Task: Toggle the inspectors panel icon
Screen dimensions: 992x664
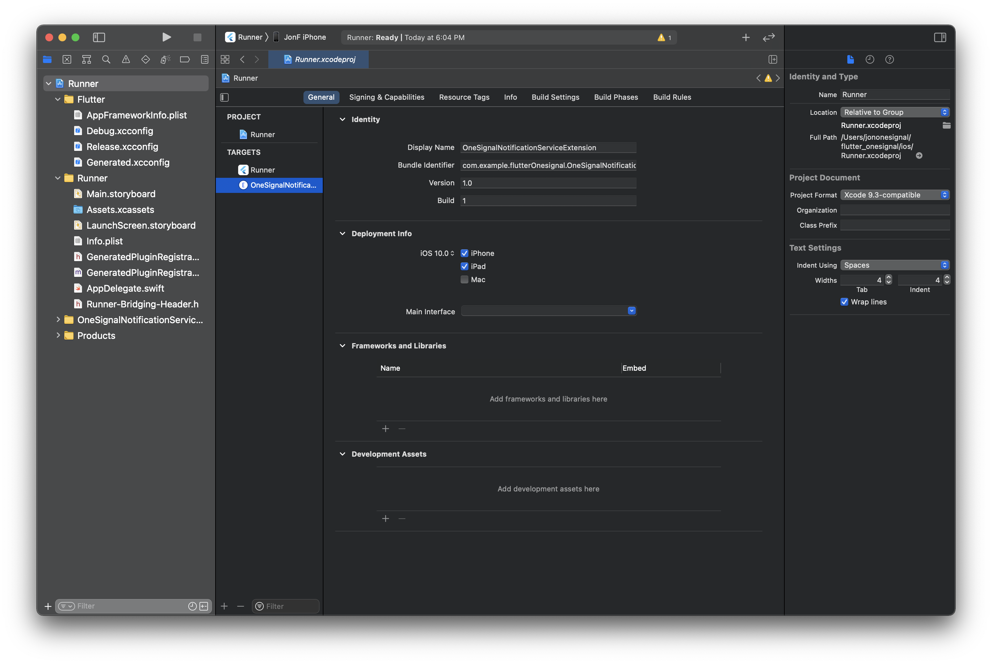Action: 940,37
